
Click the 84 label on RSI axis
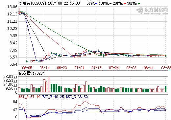(15, 102)
